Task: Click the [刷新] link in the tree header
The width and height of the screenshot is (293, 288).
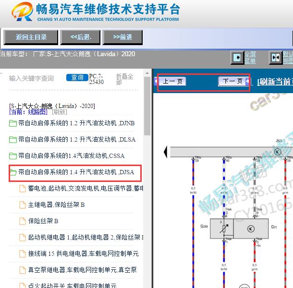Action: click(x=60, y=112)
